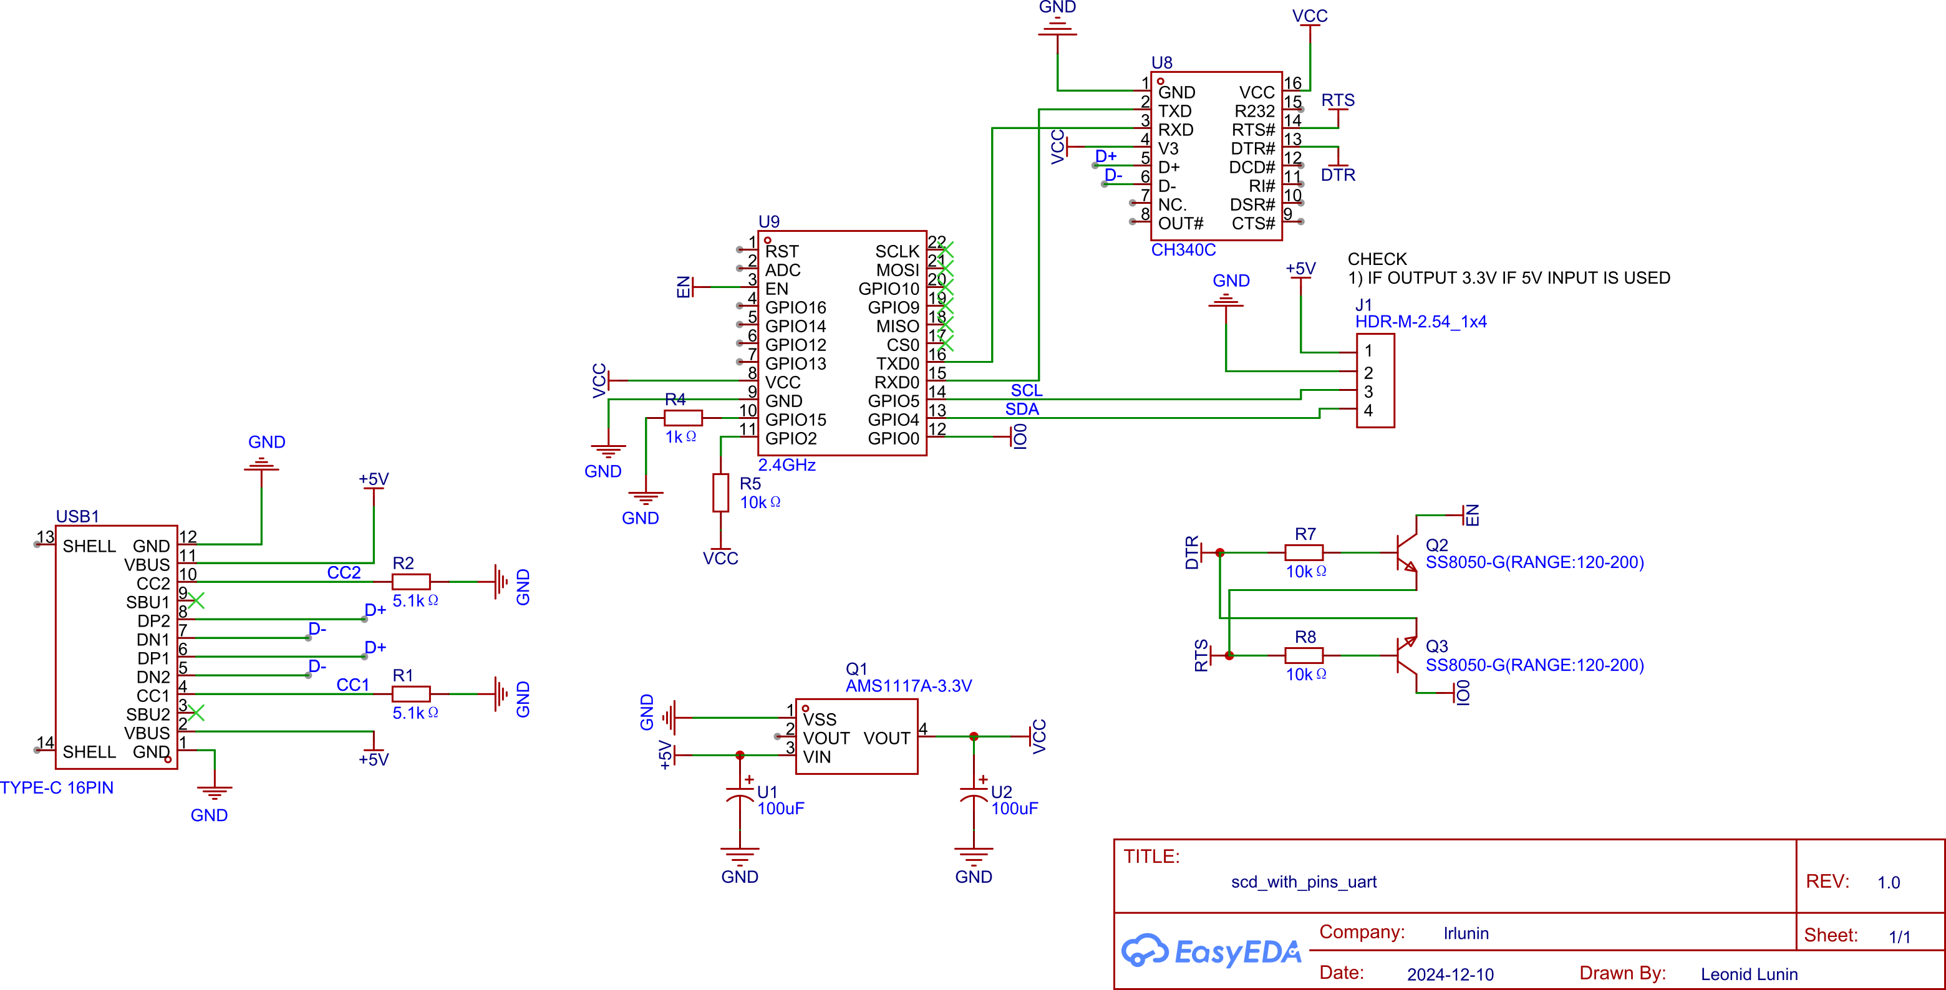
Task: Select the Q2 SS8050 transistor symbol
Action: [x=1406, y=553]
